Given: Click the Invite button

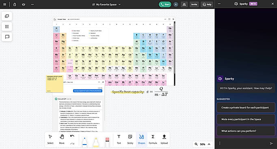Looking at the screenshot, I should pos(194,4).
